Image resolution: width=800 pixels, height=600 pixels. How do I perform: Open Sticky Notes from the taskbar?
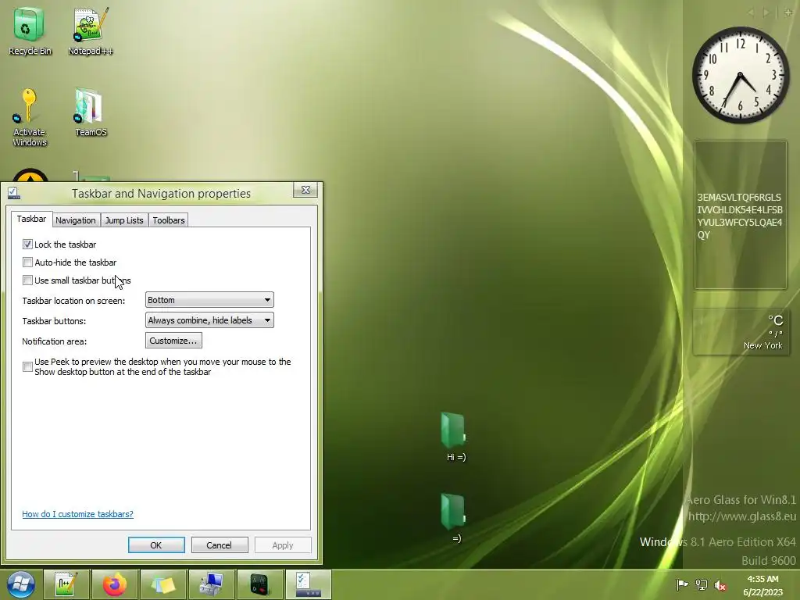tap(162, 584)
